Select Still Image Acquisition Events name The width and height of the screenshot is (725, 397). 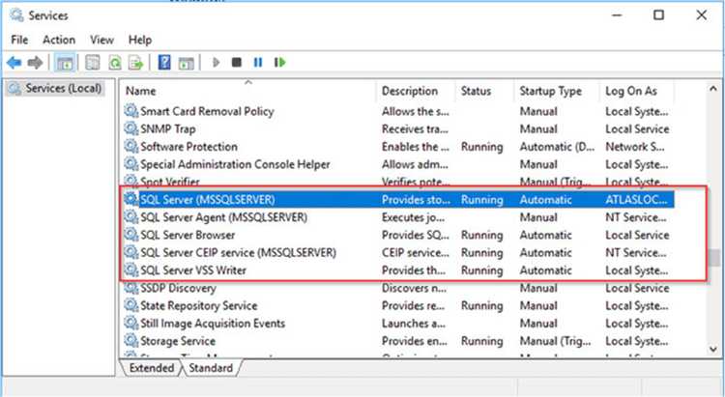click(213, 323)
